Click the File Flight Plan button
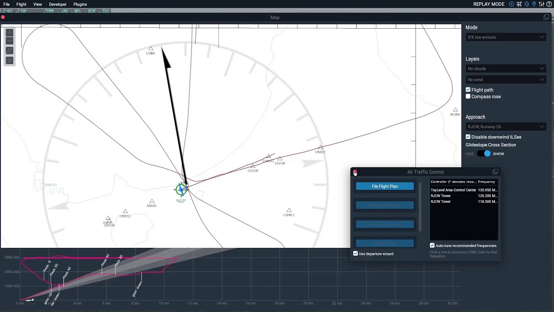This screenshot has height=312, width=554. click(385, 186)
